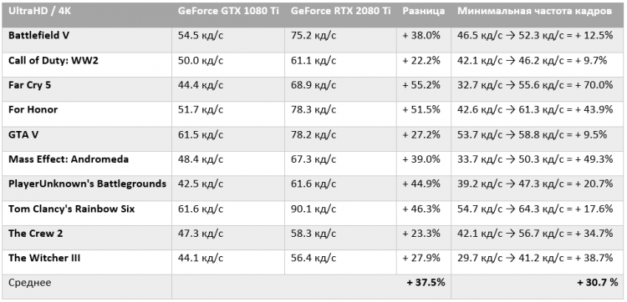Screen dimensions: 627x302
Task: Select the GeForce RTX 2080 Ti column header
Action: tap(341, 11)
